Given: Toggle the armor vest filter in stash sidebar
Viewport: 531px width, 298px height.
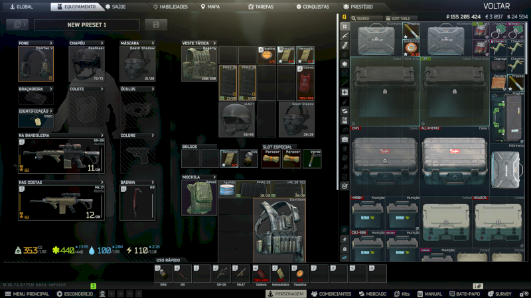Looking at the screenshot, I should click(344, 120).
